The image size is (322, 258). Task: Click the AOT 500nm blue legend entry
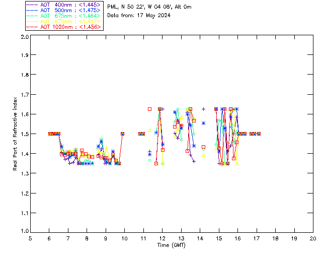coord(63,10)
